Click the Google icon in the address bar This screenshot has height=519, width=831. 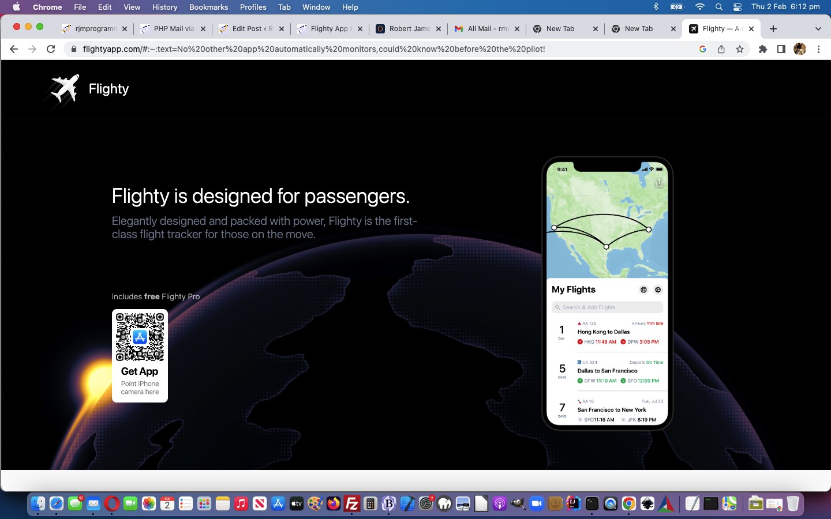702,49
